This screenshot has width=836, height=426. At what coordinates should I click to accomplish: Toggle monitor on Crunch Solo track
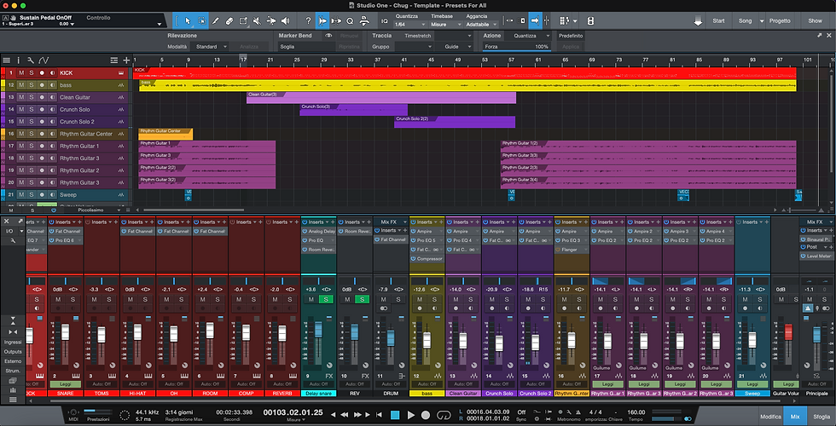click(52, 110)
